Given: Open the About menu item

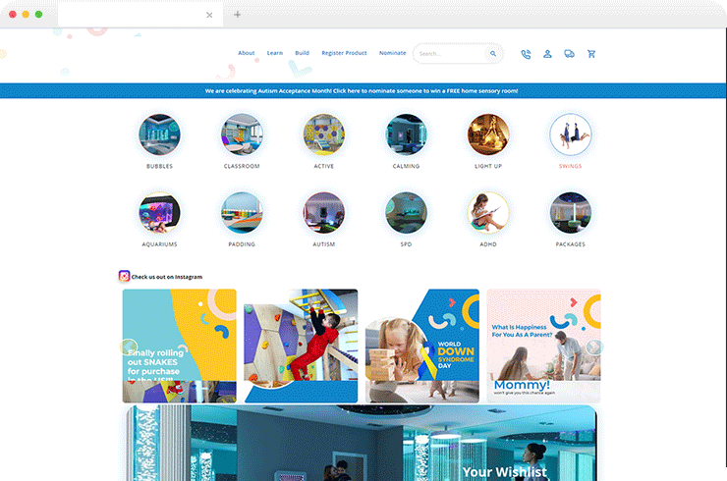Looking at the screenshot, I should [247, 53].
